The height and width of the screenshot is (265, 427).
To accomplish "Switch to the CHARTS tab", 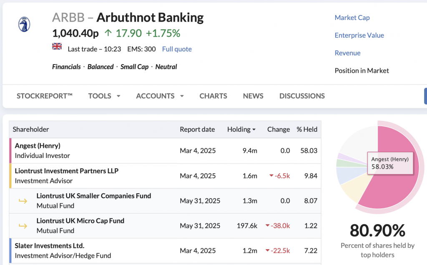I will coord(213,96).
